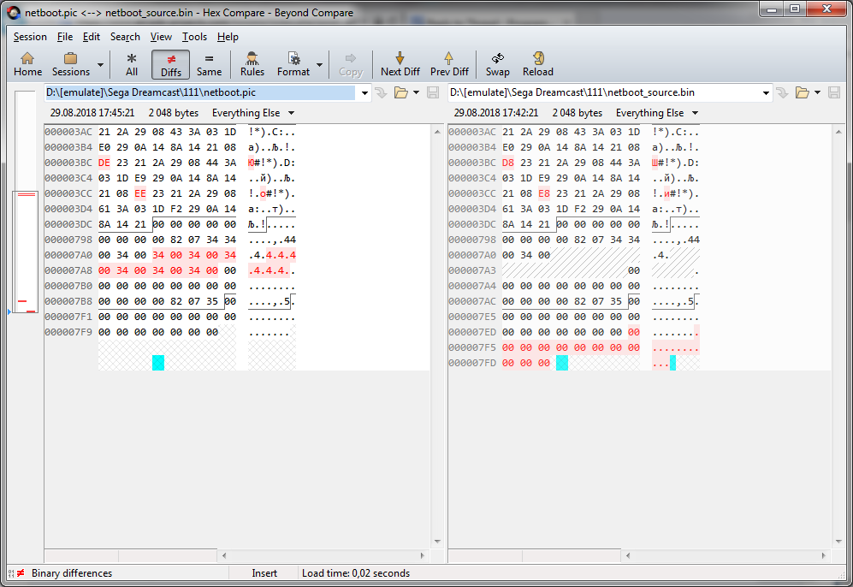Expand the Sessions dropdown arrow
This screenshot has width=853, height=587.
(101, 65)
